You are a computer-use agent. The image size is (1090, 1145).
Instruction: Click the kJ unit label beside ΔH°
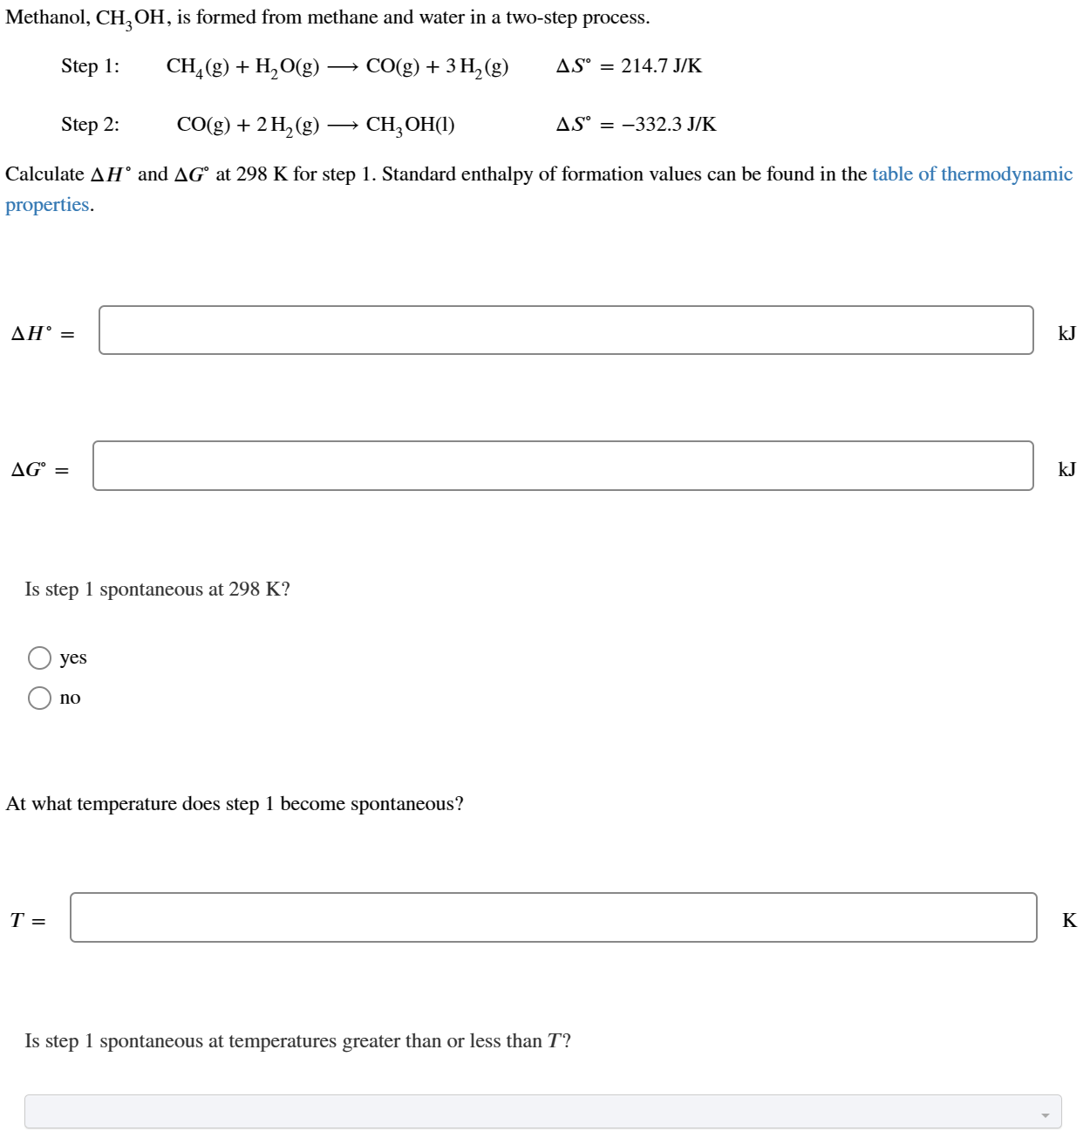click(1066, 332)
